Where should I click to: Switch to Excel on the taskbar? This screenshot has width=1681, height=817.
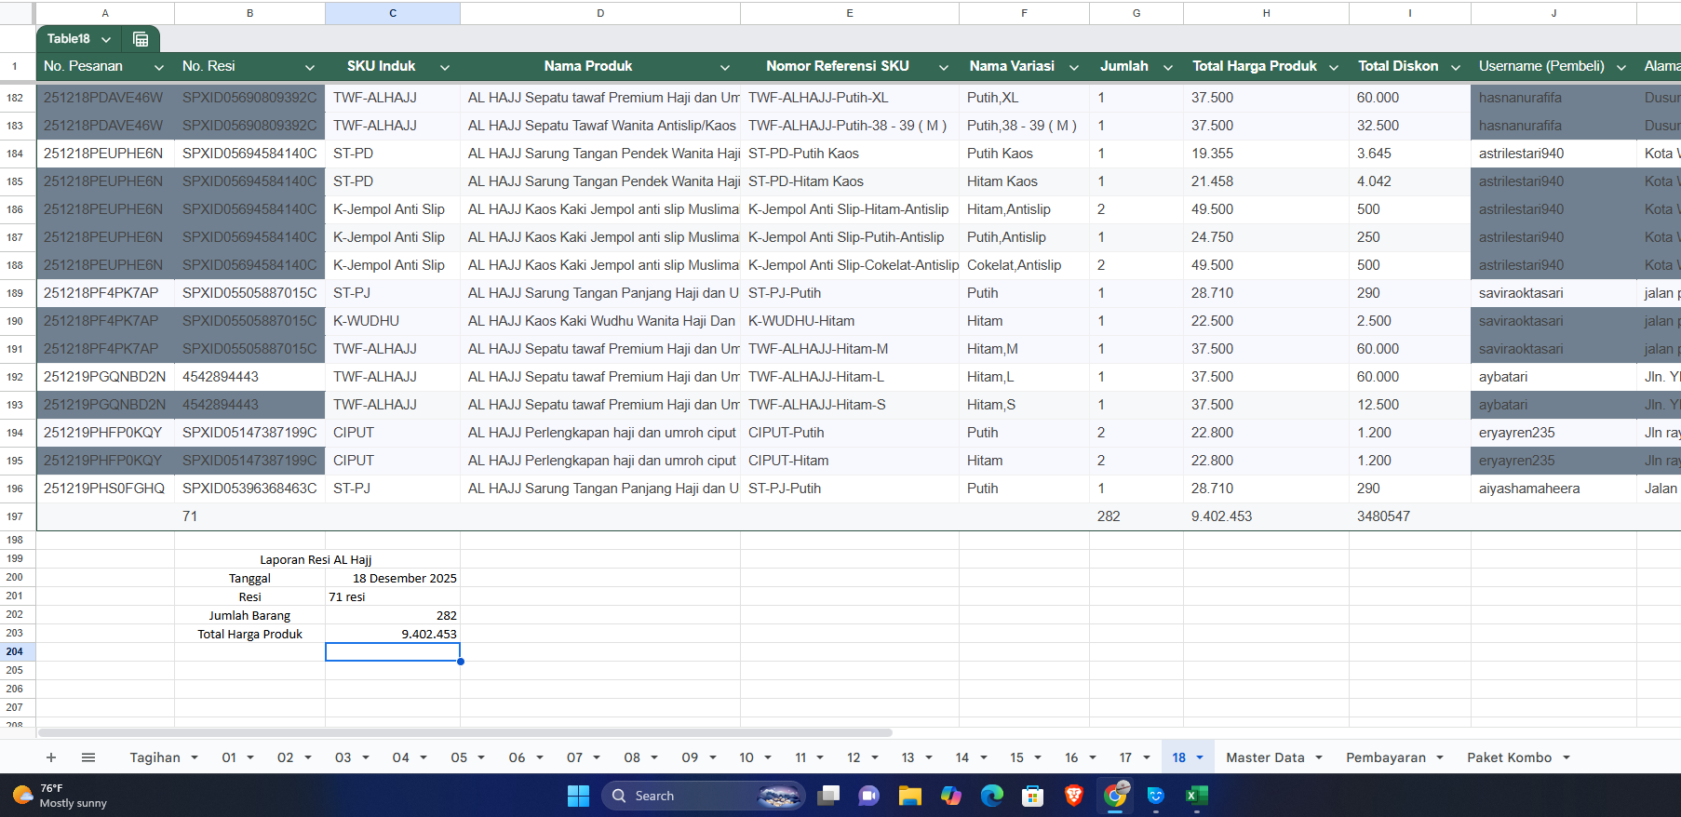click(1197, 796)
